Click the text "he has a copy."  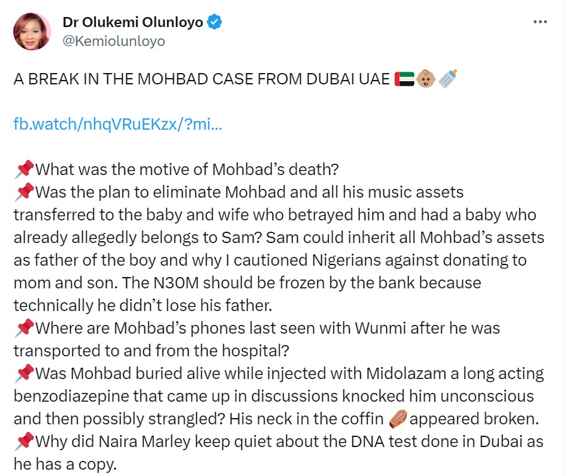pos(66,464)
